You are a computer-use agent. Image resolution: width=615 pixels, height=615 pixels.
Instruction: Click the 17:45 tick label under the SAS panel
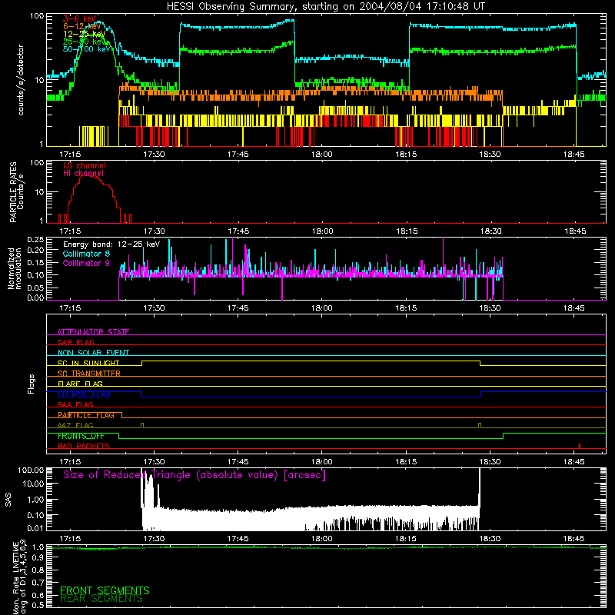tap(238, 539)
